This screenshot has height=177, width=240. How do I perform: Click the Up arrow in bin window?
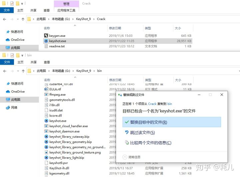tap(23, 71)
